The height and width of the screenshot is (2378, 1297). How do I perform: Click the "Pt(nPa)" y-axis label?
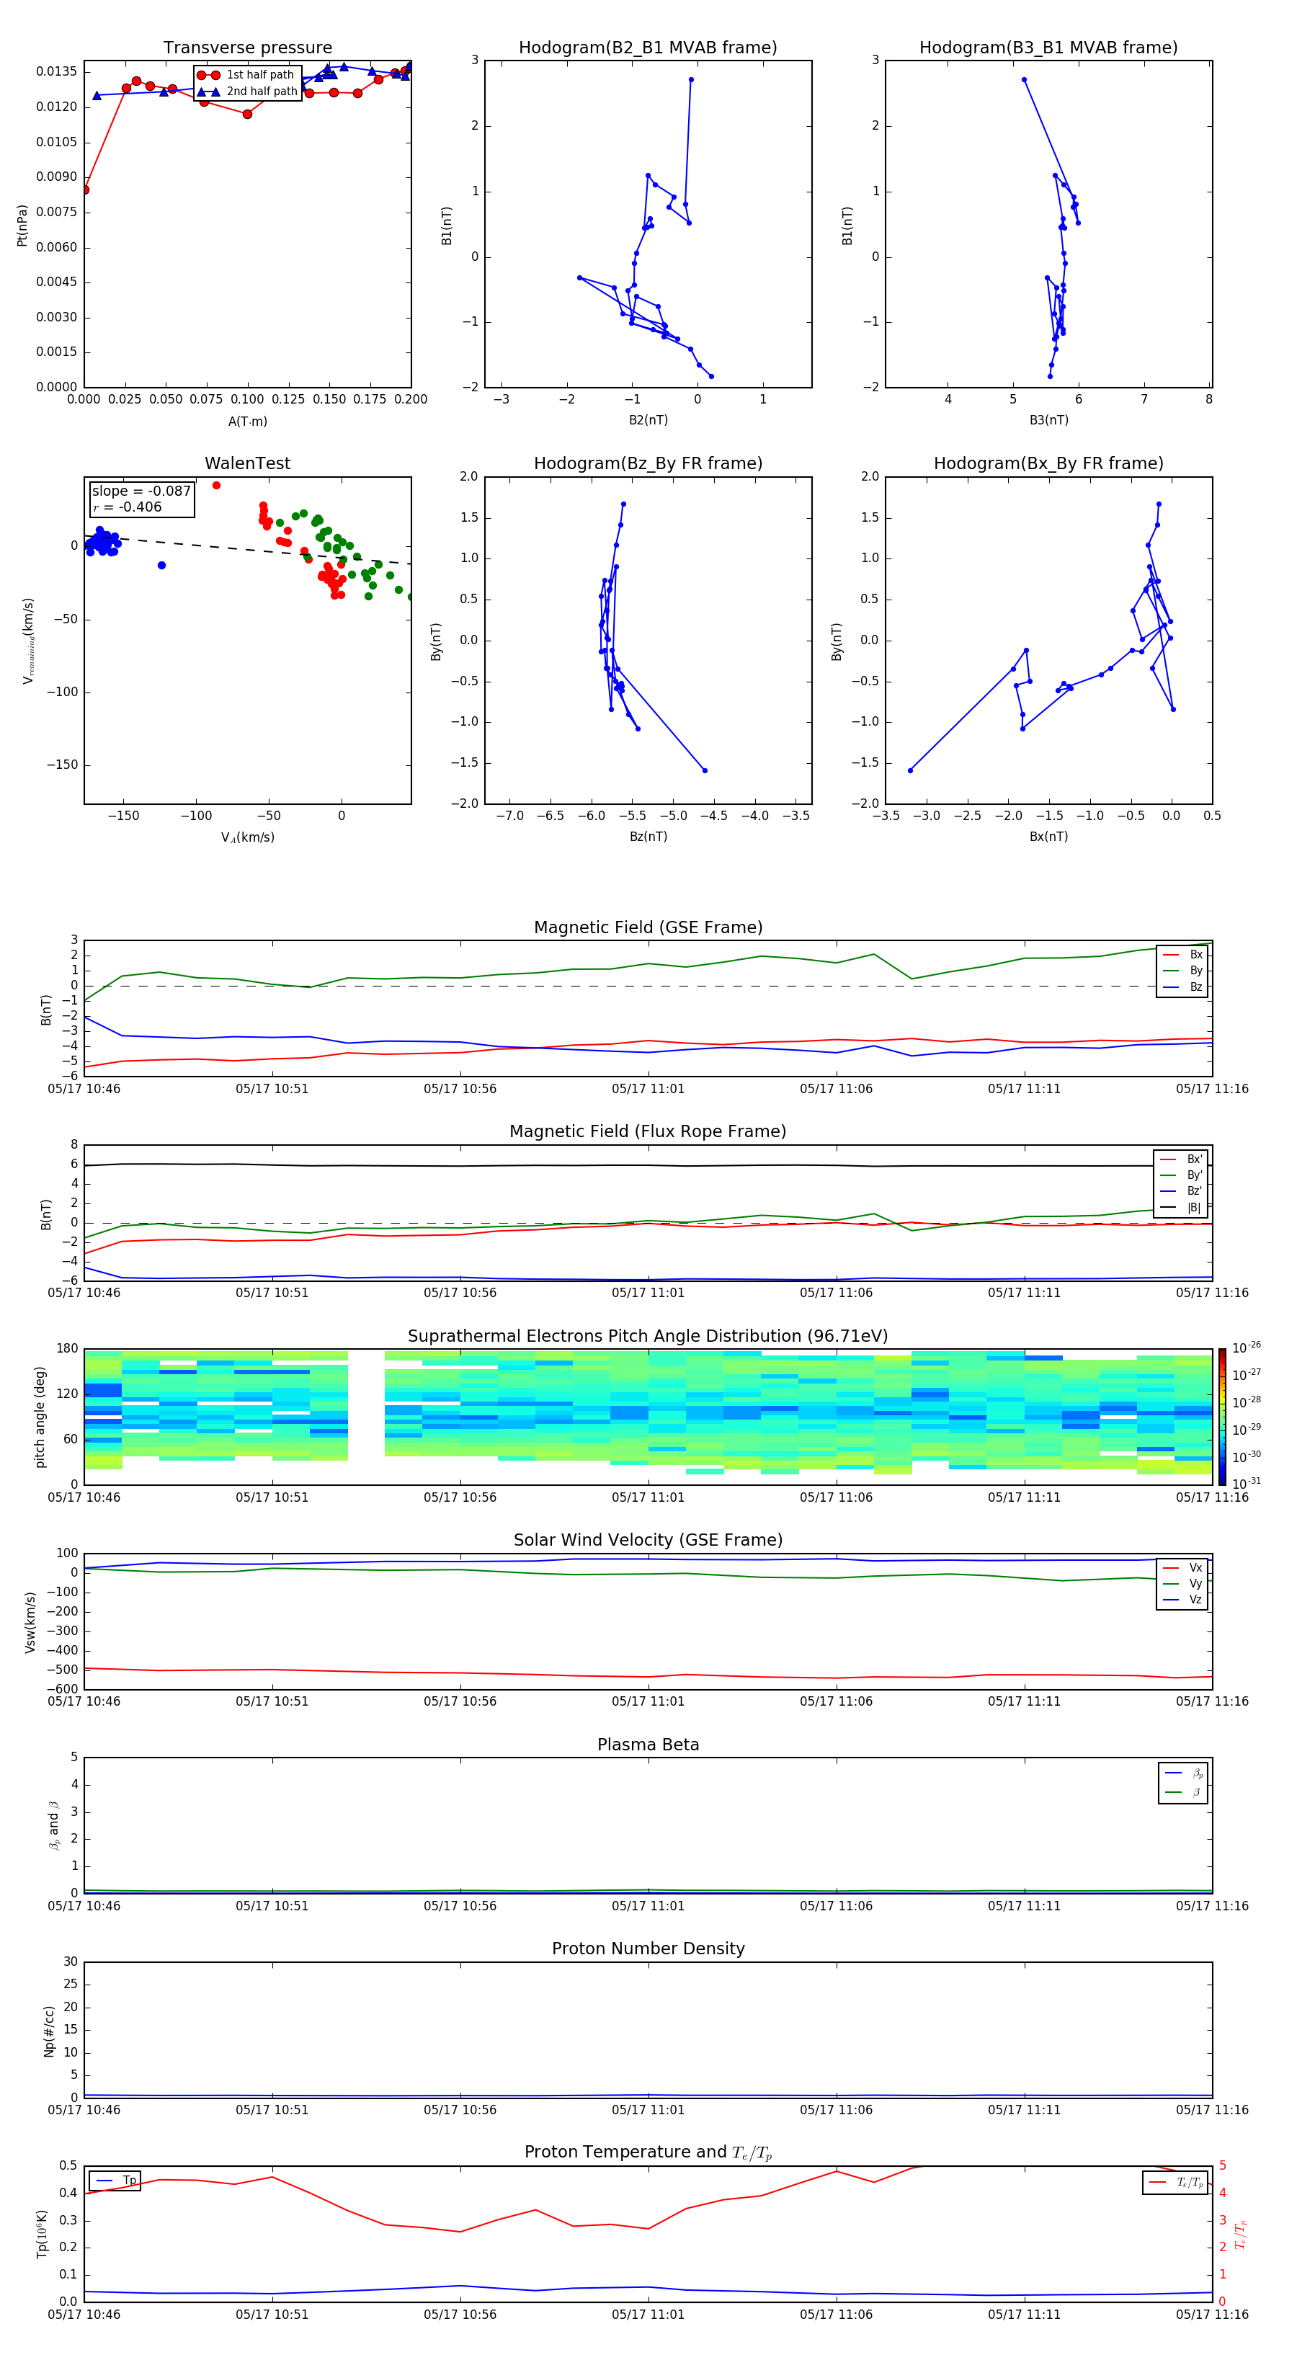pos(22,226)
